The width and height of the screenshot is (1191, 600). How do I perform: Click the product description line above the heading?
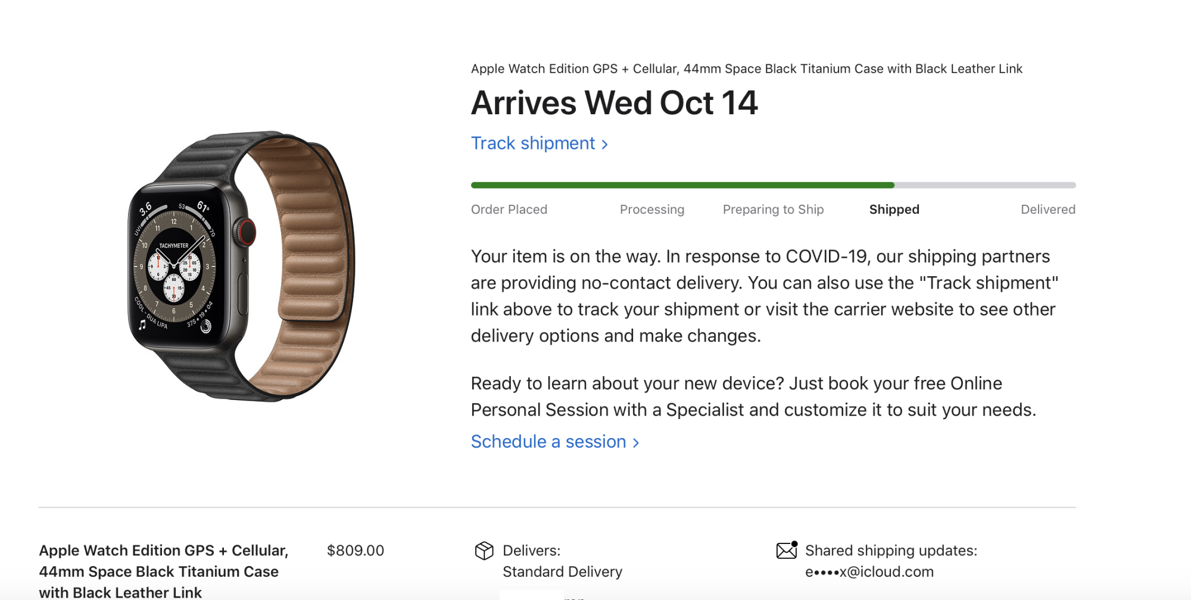(746, 69)
